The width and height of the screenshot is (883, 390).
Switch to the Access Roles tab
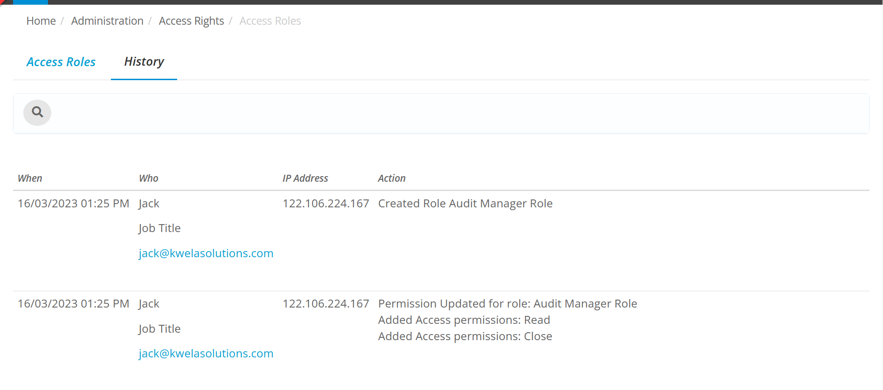click(x=61, y=62)
